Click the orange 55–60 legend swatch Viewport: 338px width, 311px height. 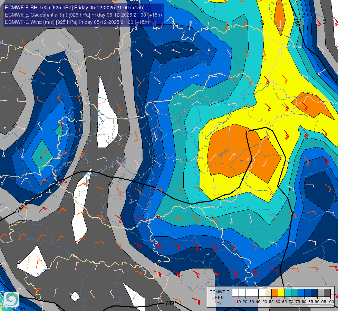click(275, 293)
